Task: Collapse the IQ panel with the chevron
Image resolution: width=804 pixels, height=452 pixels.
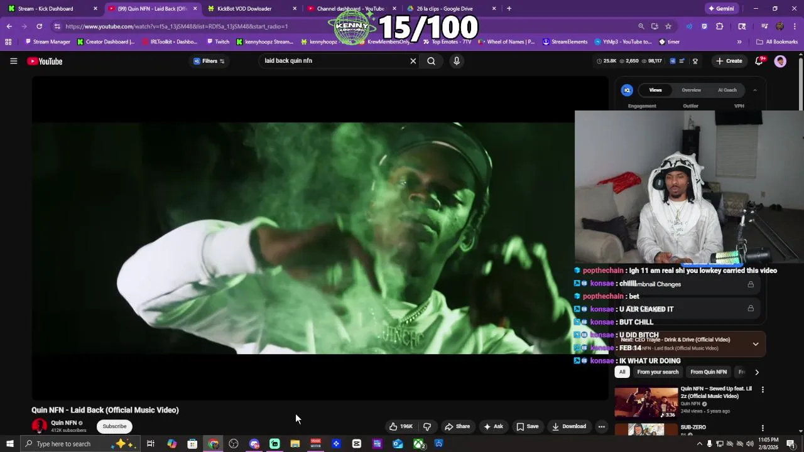Action: click(755, 90)
